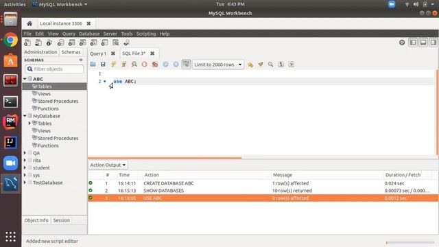Viewport: 439px width, 247px height.
Task: Click the rollback transaction icon
Action: point(176,64)
